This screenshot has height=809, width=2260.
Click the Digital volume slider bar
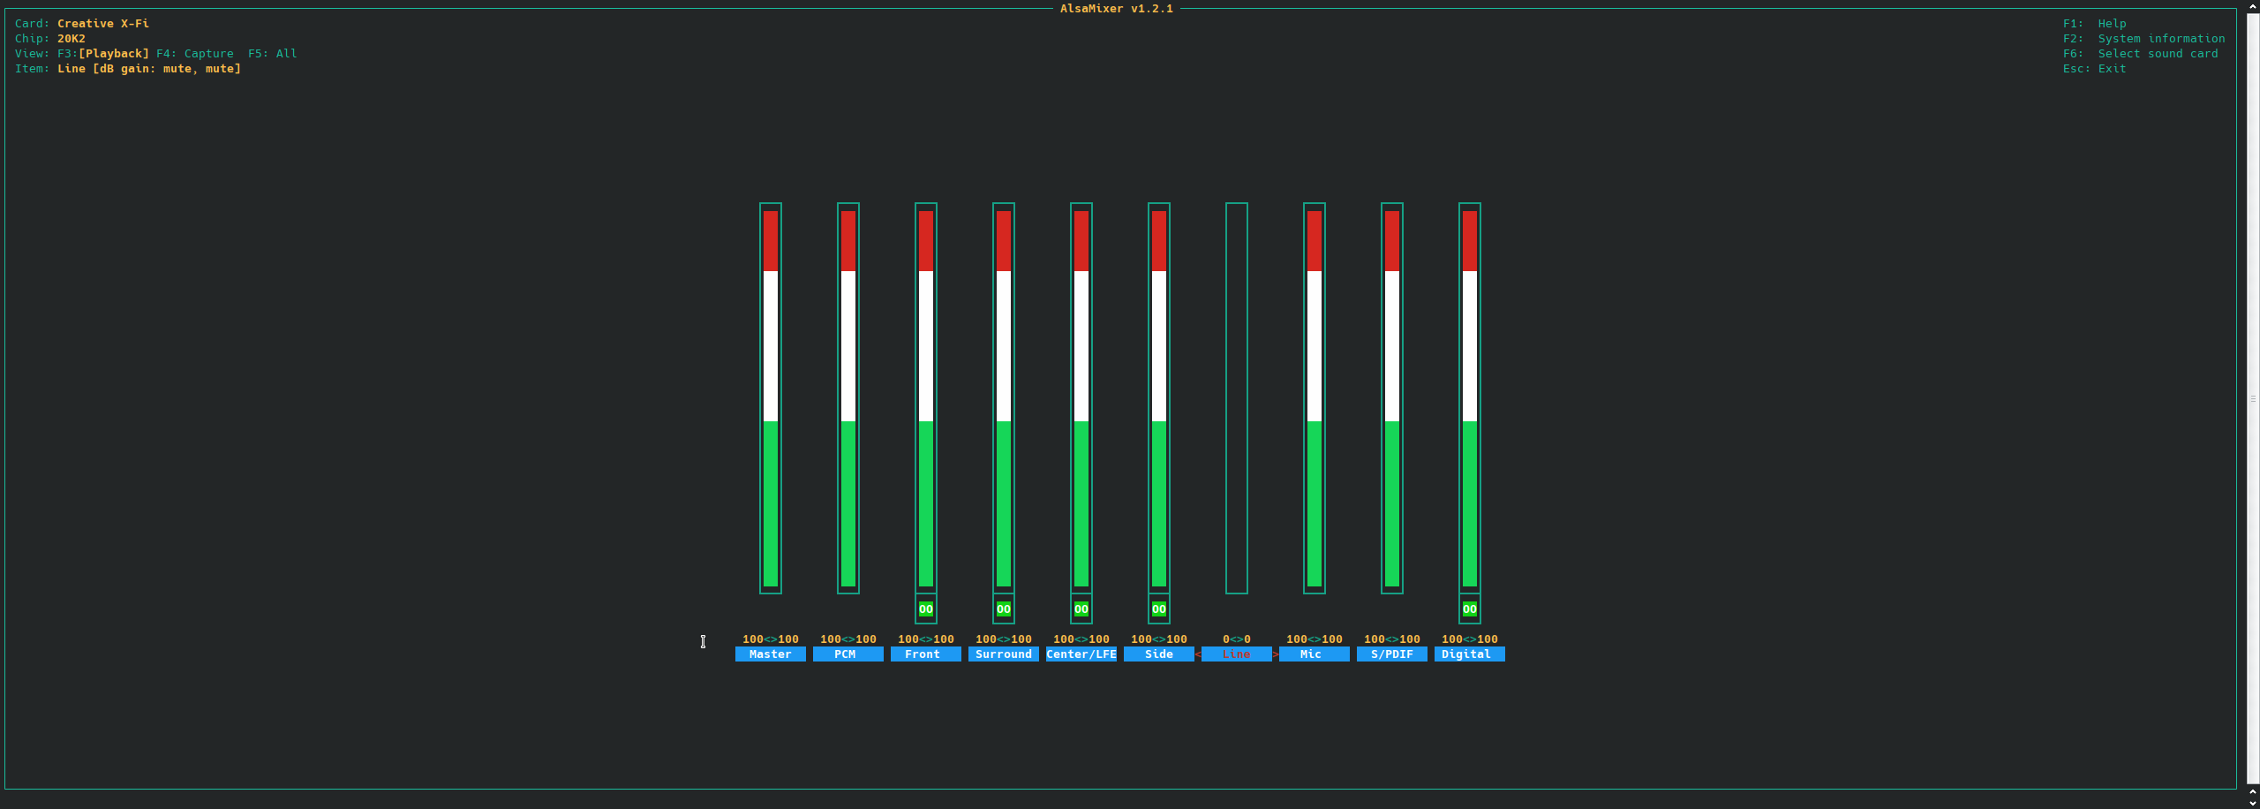1469,398
